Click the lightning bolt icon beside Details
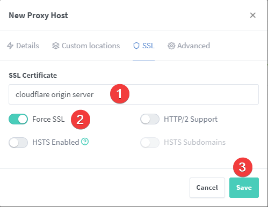This screenshot has width=268, height=207. (10, 46)
